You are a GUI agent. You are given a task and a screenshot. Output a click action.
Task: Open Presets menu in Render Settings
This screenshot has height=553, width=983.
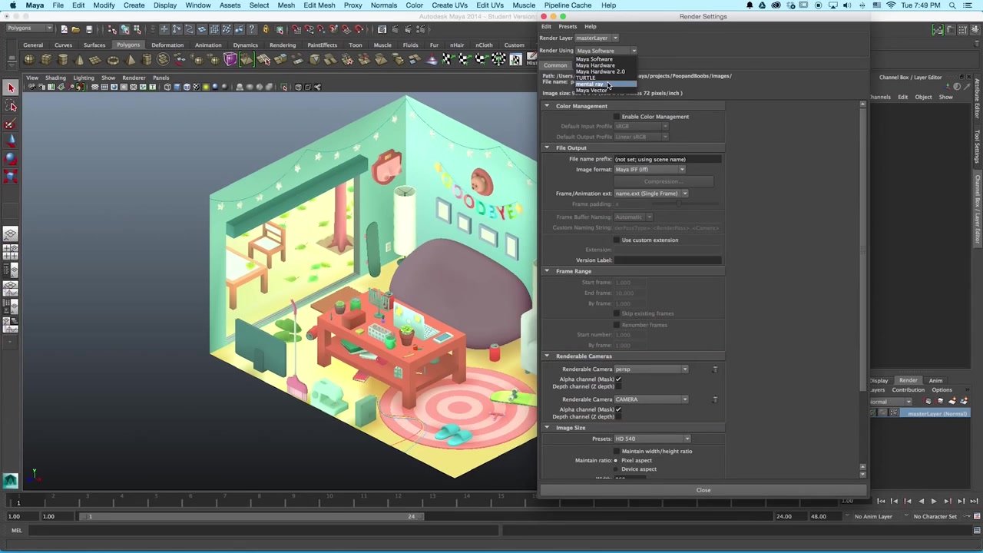568,27
